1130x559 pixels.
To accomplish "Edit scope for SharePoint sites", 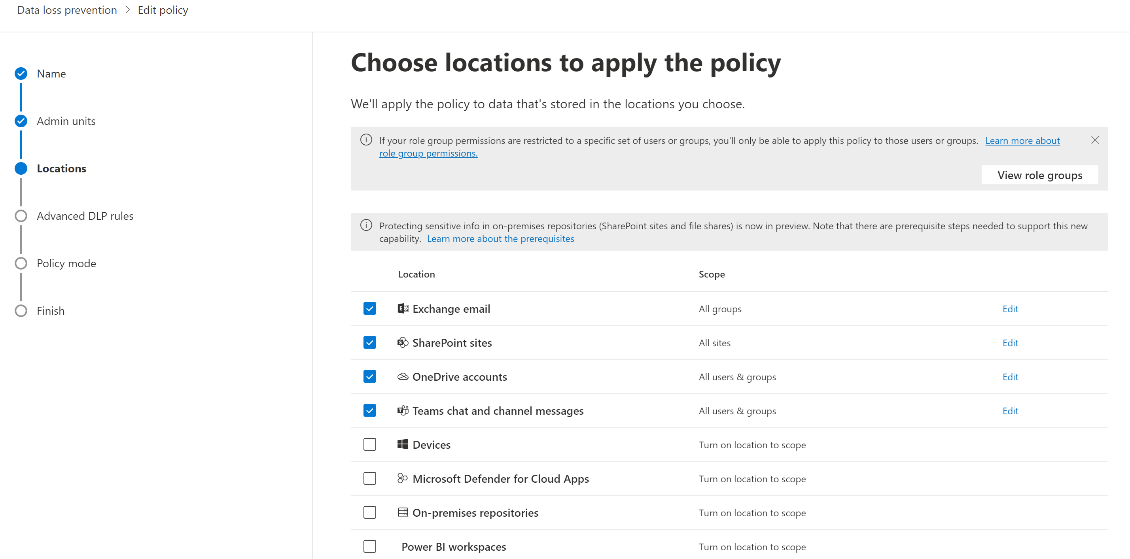I will tap(1010, 343).
